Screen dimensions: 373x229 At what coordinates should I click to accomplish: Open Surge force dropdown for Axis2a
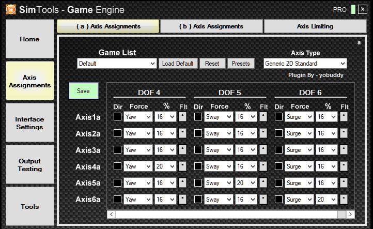coord(299,133)
